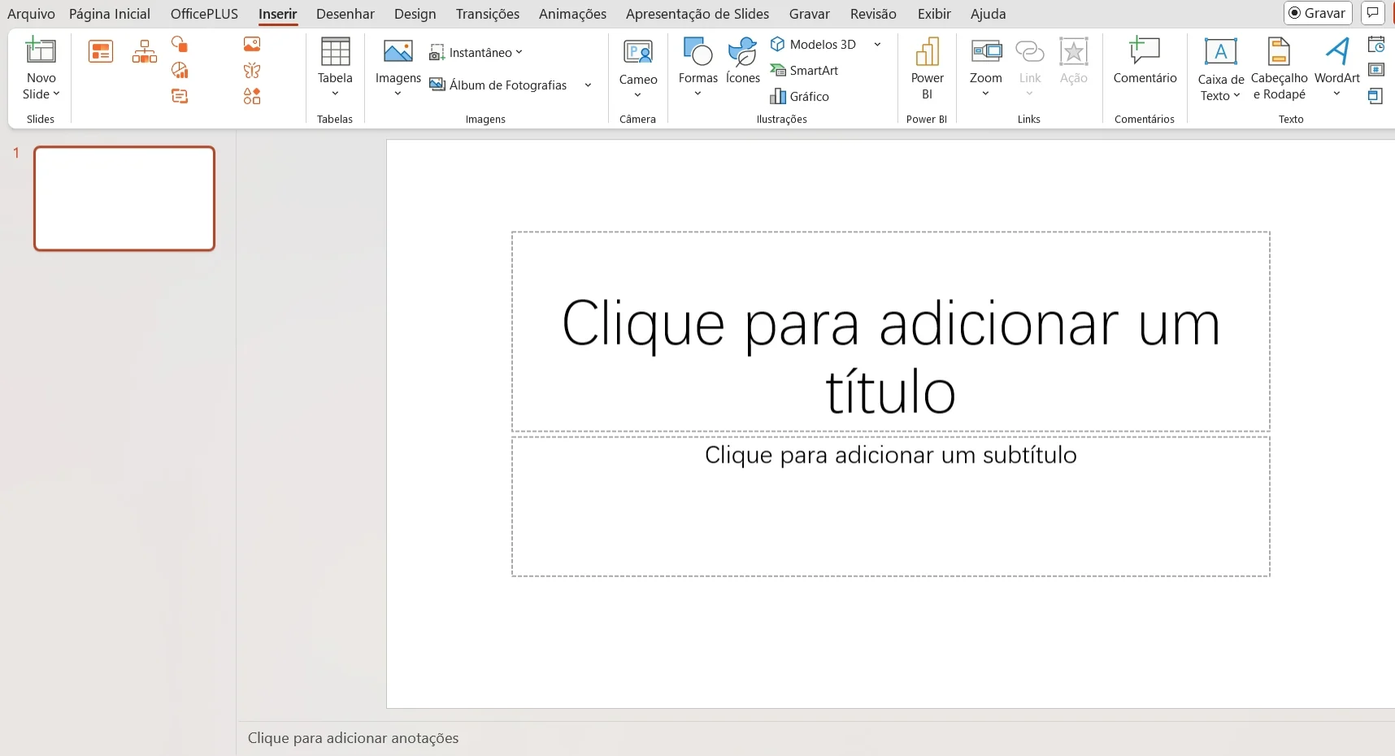Click the orange picture icon

pyautogui.click(x=252, y=44)
